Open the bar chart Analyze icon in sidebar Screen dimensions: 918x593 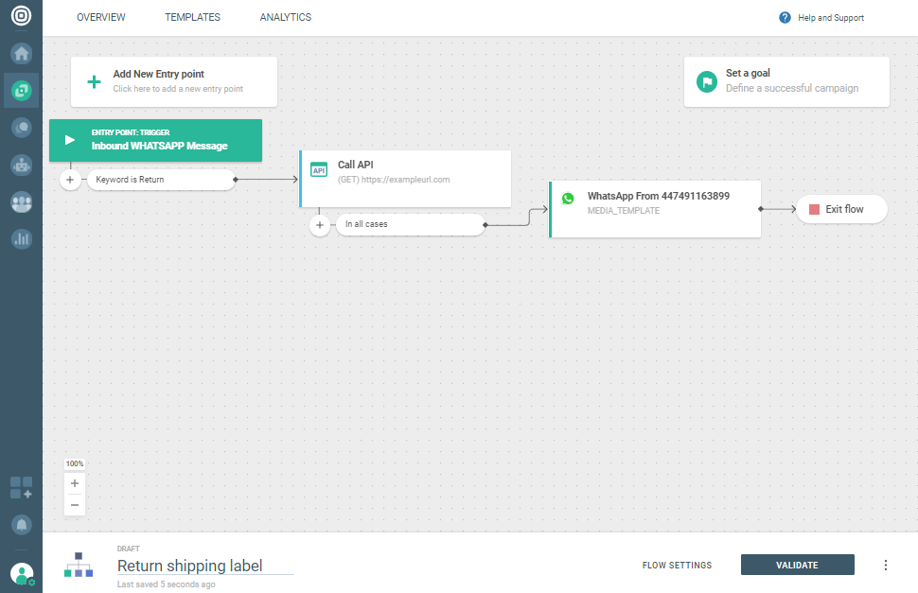coord(21,238)
